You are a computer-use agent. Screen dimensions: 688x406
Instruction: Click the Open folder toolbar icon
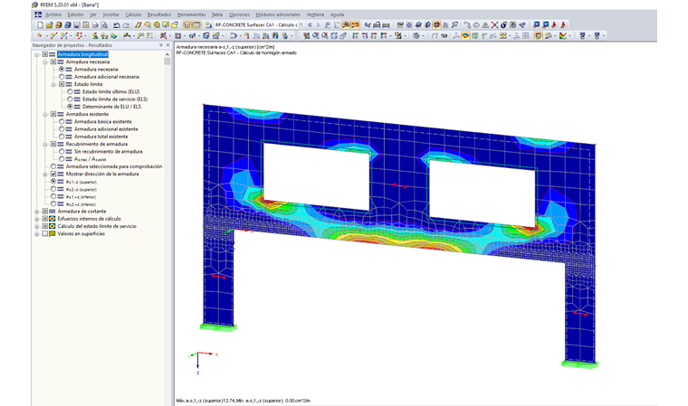pyautogui.click(x=49, y=25)
